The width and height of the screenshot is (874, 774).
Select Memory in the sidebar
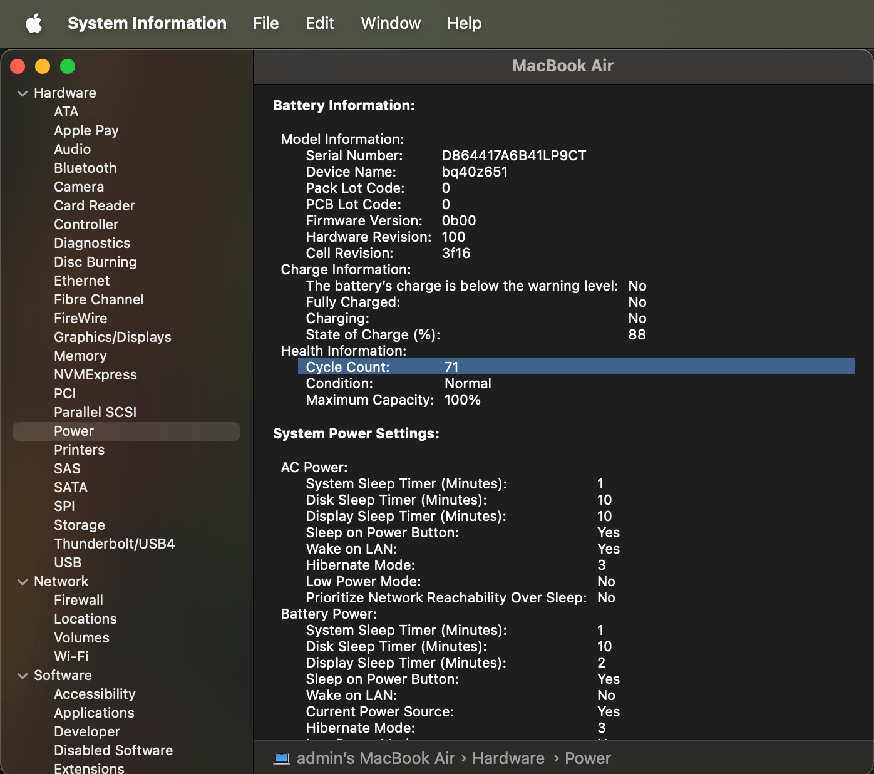pos(80,356)
